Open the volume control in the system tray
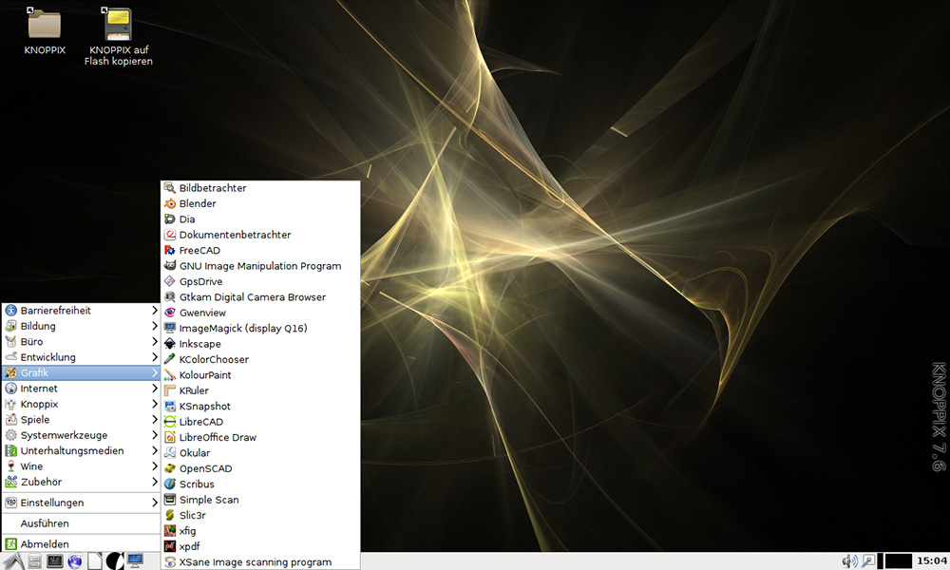Screen dimensions: 950x570 [849, 561]
